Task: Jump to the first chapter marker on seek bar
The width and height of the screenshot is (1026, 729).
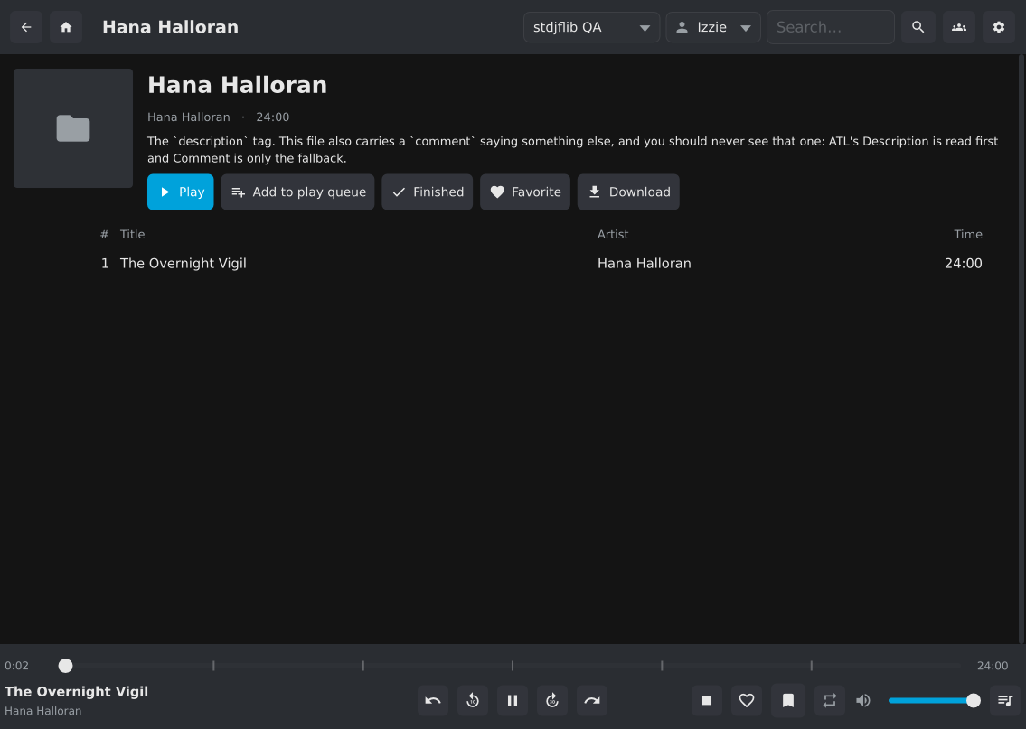Action: pos(214,666)
